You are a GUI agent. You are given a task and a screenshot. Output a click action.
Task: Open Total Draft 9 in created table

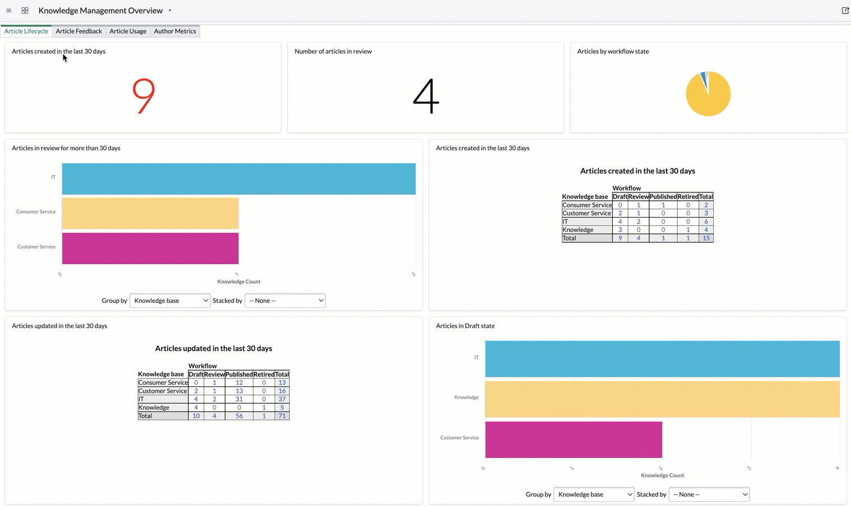pyautogui.click(x=620, y=238)
